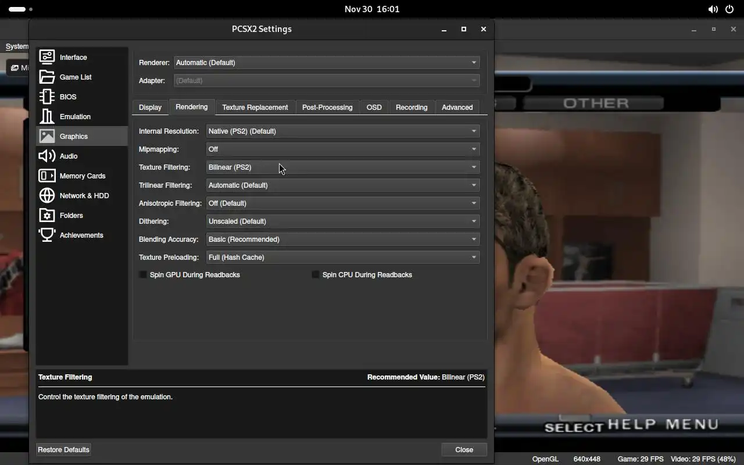Enable Spin CPU During Readbacks checkbox
This screenshot has width=744, height=465.
click(x=316, y=274)
